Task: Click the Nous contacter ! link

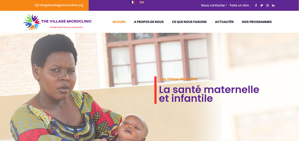Action: coord(214,5)
